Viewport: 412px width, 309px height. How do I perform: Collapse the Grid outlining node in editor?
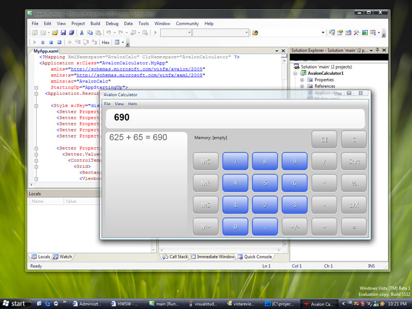coord(36,166)
